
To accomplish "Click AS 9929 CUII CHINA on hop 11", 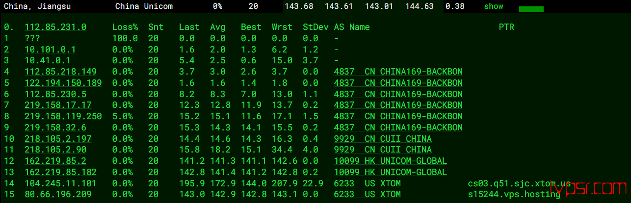I will (383, 150).
